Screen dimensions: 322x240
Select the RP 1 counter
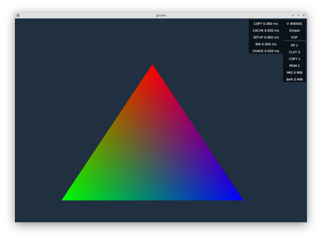point(294,45)
